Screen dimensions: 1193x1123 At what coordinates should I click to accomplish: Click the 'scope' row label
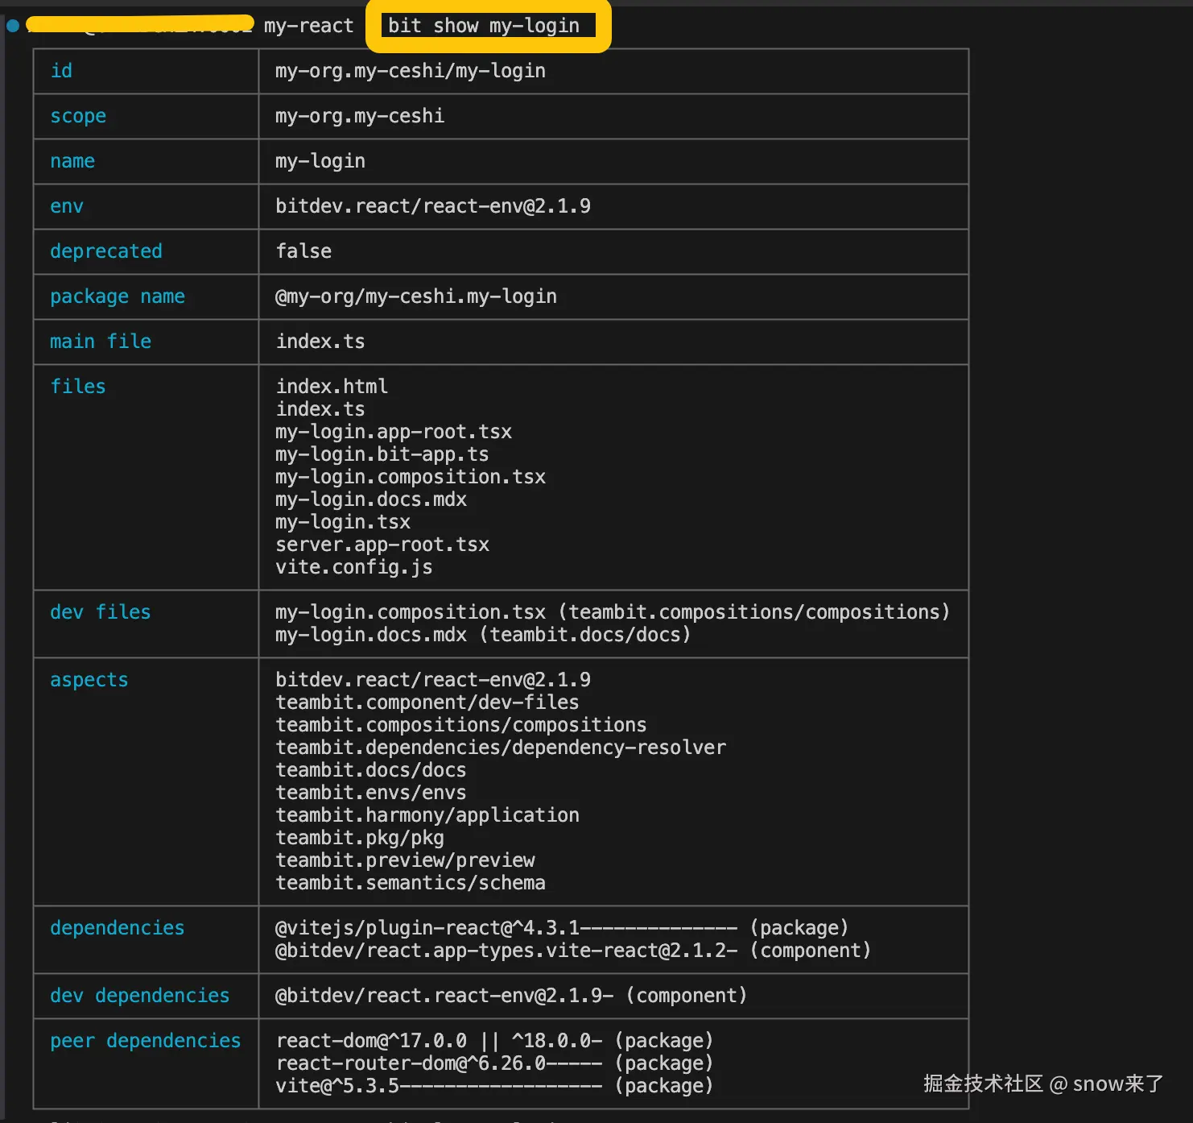pyautogui.click(x=78, y=116)
